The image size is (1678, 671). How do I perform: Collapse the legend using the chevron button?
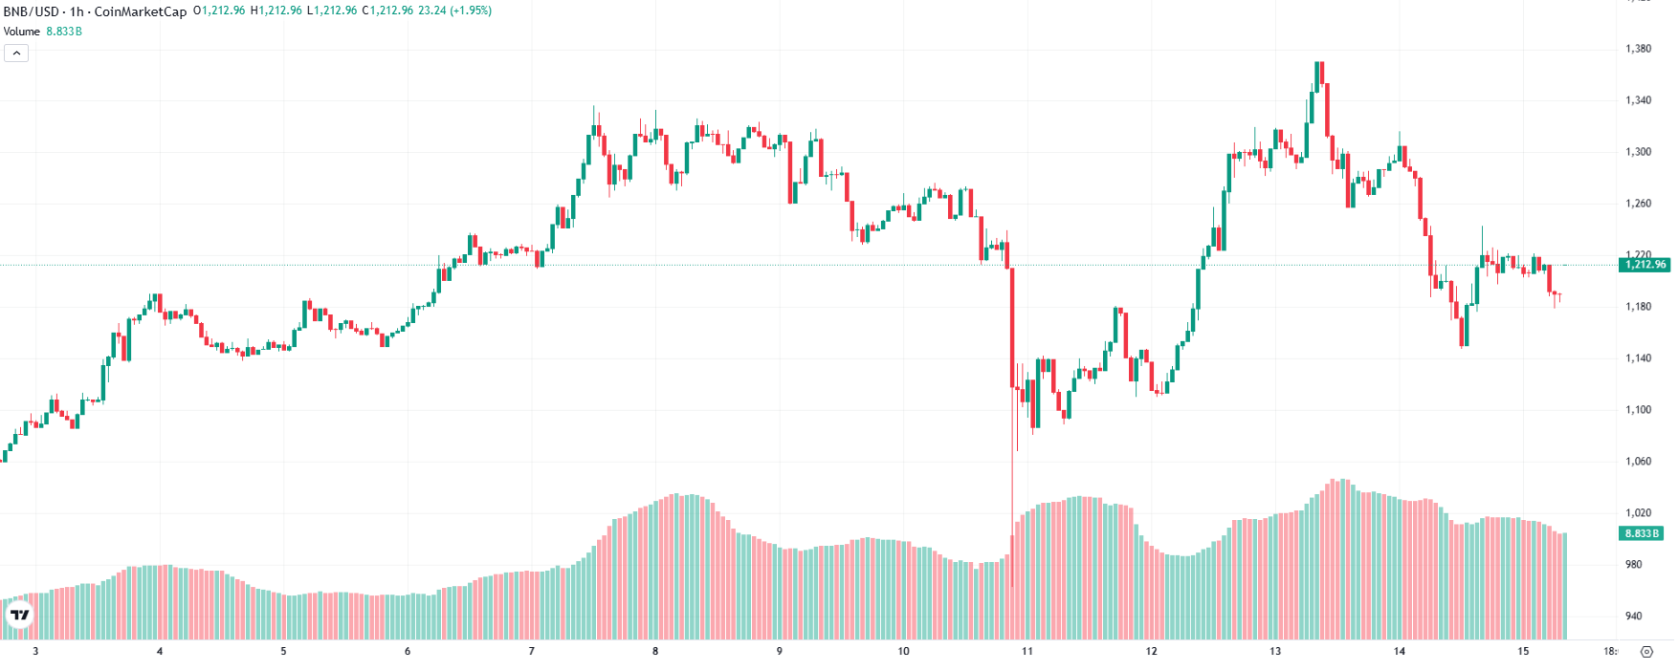pyautogui.click(x=15, y=53)
